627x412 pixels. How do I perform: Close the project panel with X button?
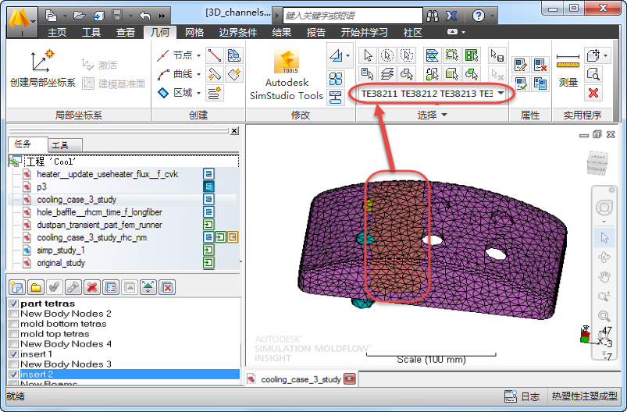235,130
